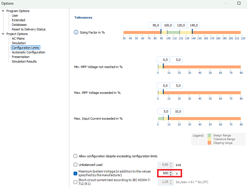Viewport: 247px width, 188px height.
Task: Check the Unbalanced Load checkbox
Action: point(76,165)
